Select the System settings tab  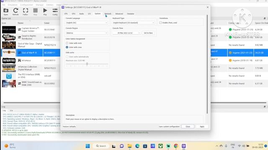coord(98,14)
